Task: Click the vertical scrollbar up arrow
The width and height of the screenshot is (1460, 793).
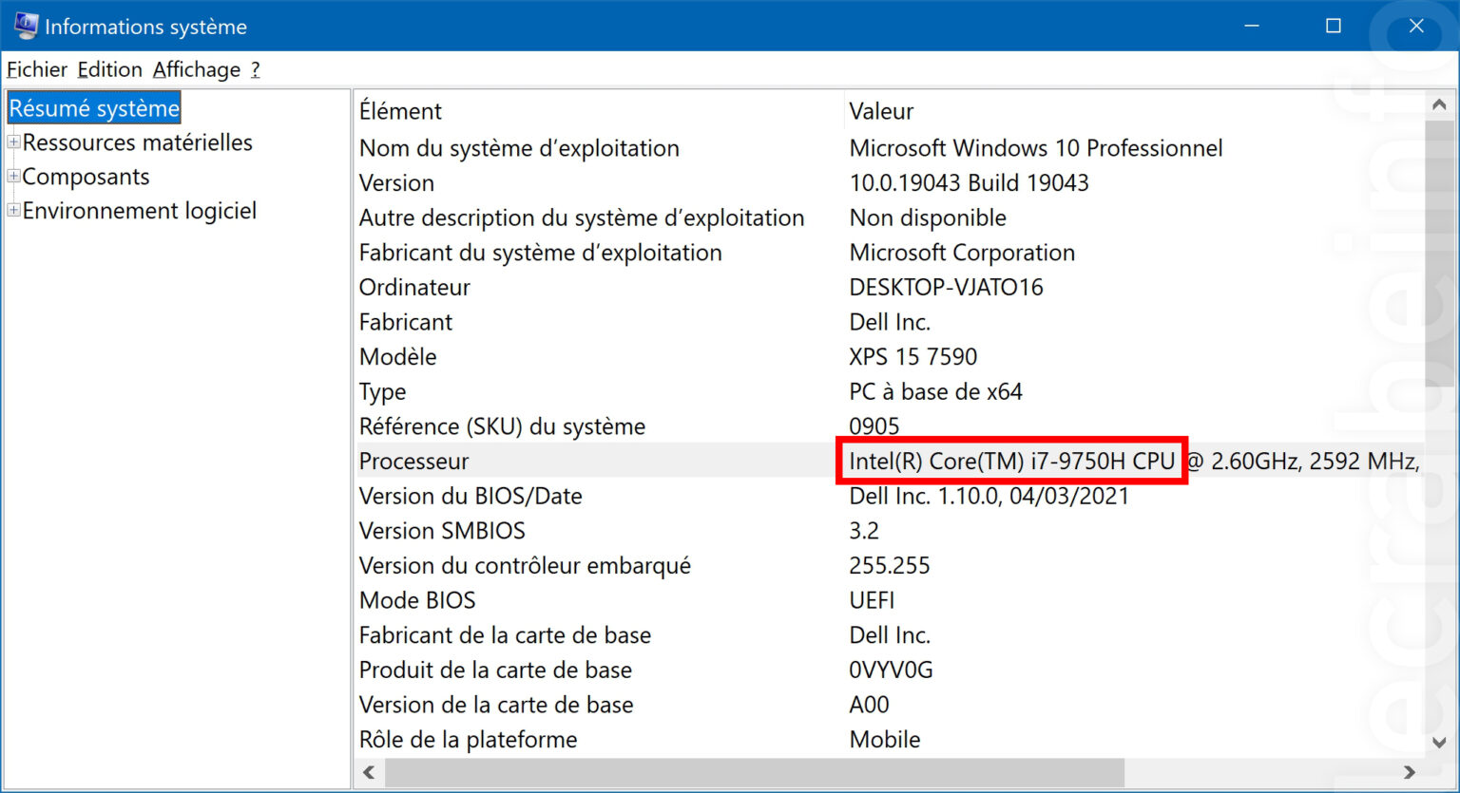Action: coord(1439,104)
